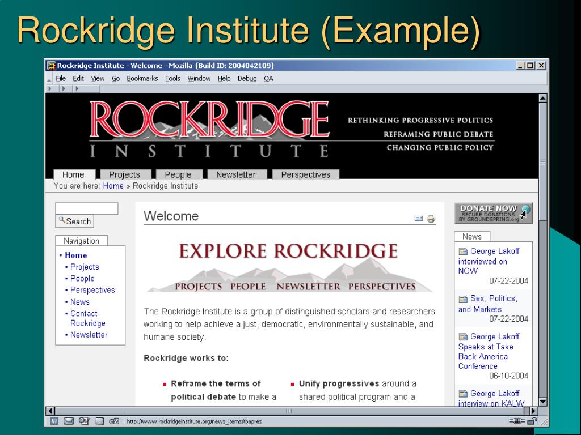This screenshot has width=581, height=435.
Task: Click the security padlock icon
Action: click(x=532, y=421)
